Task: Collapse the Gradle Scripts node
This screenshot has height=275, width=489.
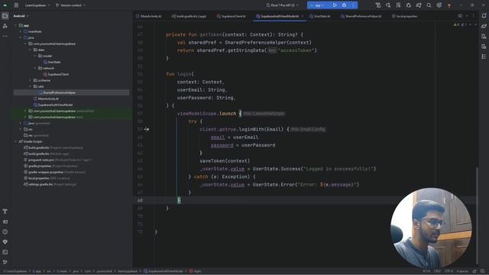Action: [16, 141]
